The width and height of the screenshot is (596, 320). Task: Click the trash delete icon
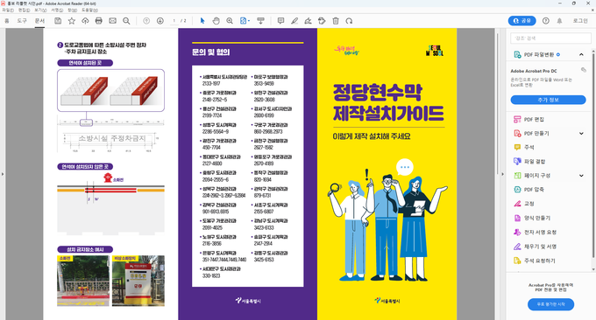point(335,21)
